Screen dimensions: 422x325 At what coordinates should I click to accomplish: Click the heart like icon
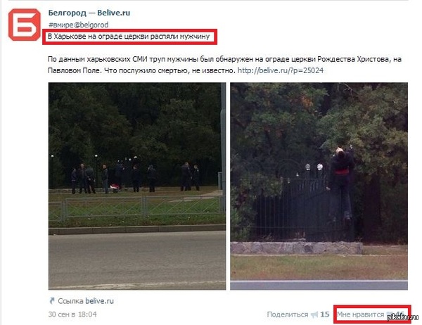pos(390,314)
